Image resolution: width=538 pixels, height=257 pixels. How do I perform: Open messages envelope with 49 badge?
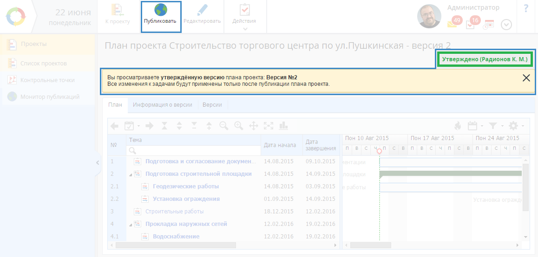(x=453, y=23)
